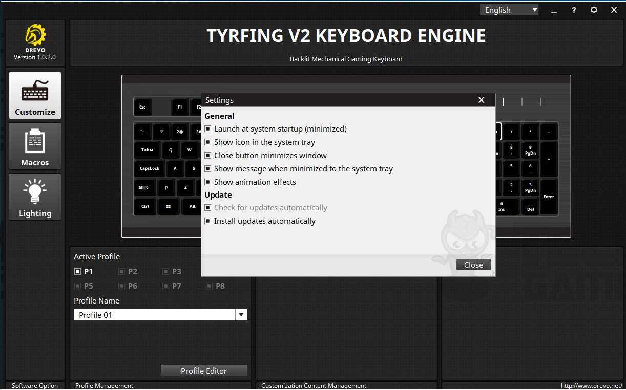The image size is (626, 390).
Task: Select the numpad Del key
Action: click(x=530, y=206)
